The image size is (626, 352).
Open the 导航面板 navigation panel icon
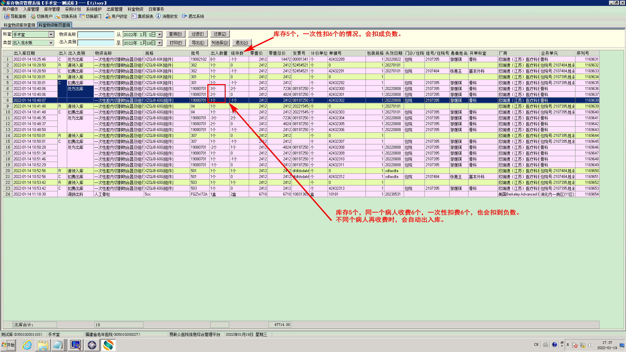(x=7, y=16)
